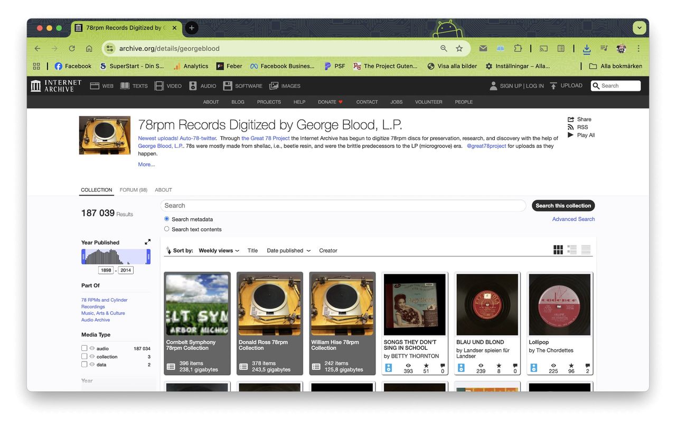Expand the description with More link

point(146,164)
